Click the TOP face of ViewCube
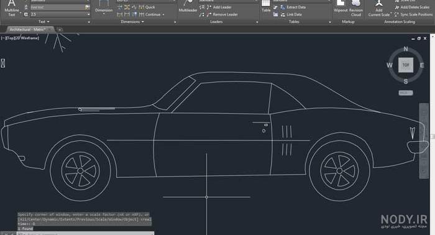435x235 pixels. click(406, 65)
